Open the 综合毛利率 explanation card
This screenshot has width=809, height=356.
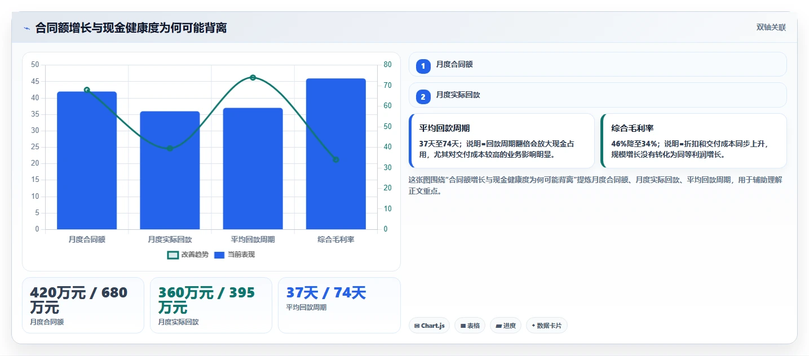point(693,141)
